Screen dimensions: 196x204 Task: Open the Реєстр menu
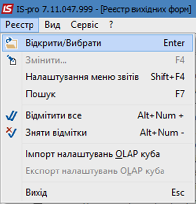click(x=20, y=25)
